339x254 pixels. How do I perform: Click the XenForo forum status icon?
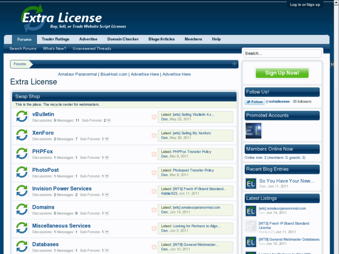click(x=22, y=135)
